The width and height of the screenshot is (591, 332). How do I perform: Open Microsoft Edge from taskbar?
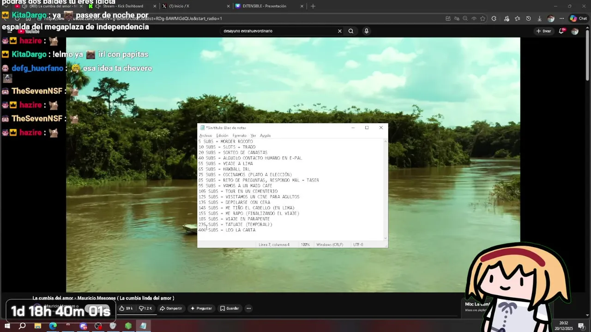[53, 326]
